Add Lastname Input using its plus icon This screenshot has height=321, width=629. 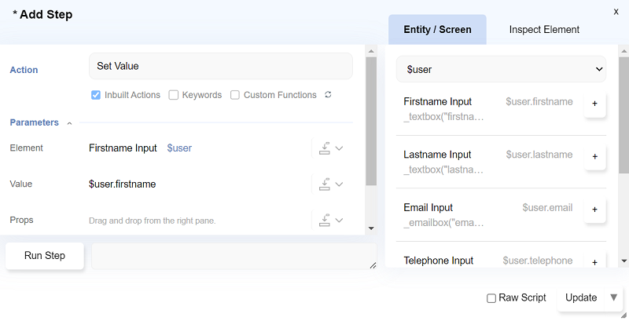point(594,157)
